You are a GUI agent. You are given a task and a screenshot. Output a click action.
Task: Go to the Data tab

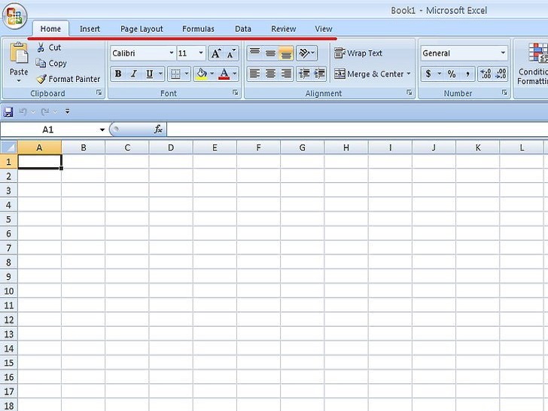[x=243, y=29]
